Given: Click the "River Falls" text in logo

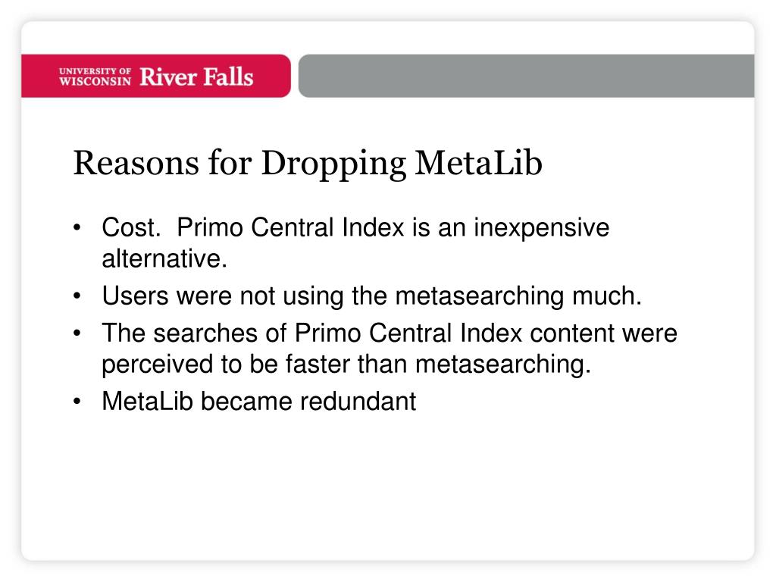Looking at the screenshot, I should click(196, 77).
